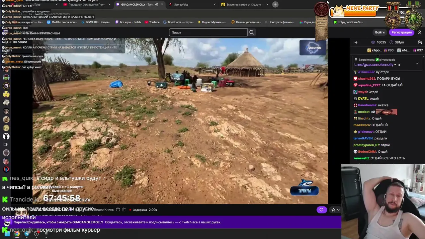The height and width of the screenshot is (239, 425).
Task: Open the YouTube bookmark
Action: pyautogui.click(x=152, y=22)
